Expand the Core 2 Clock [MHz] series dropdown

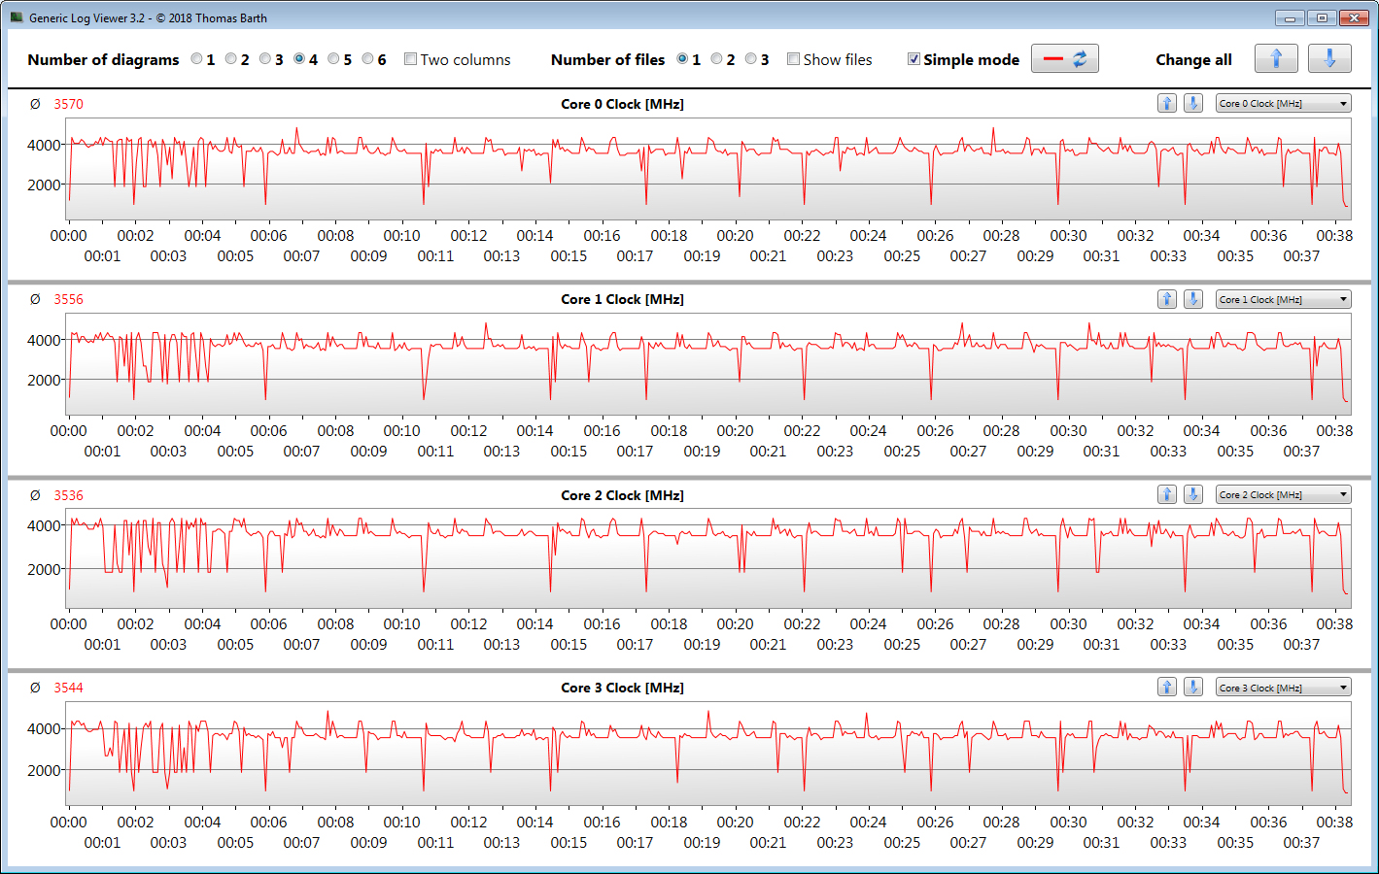point(1283,494)
